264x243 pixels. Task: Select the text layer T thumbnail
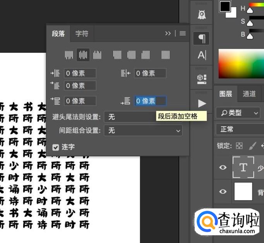(x=243, y=167)
